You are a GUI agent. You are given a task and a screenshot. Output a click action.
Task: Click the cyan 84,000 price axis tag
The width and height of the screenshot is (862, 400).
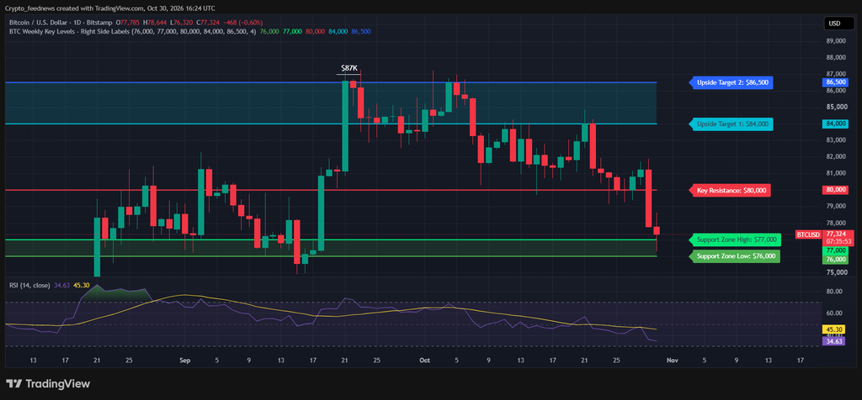click(837, 124)
